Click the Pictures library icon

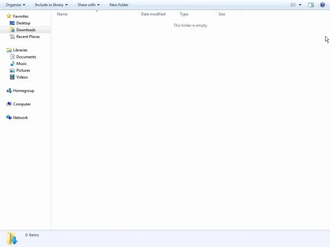pyautogui.click(x=12, y=70)
